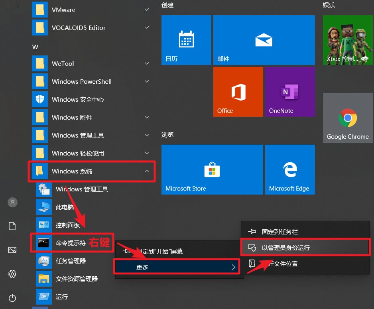Click the VOCALOID5 Editor folder icon
The image size is (374, 309).
pos(40,28)
